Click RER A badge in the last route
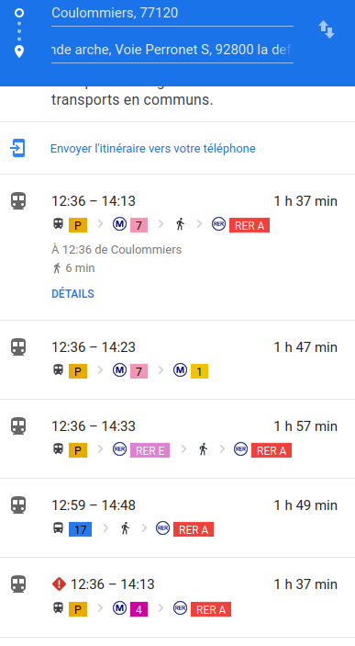Viewport: 355px width, 646px height. point(211,609)
